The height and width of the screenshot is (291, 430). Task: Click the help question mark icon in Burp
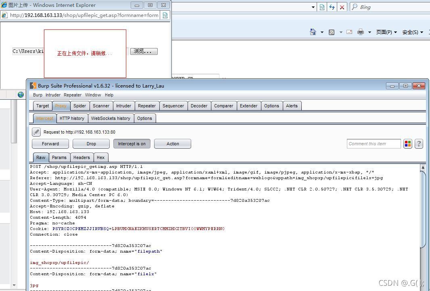(x=419, y=144)
